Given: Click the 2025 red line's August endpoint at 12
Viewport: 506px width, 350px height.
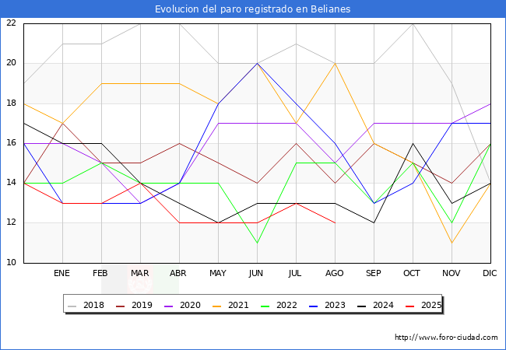Looking at the screenshot, I should click(336, 223).
